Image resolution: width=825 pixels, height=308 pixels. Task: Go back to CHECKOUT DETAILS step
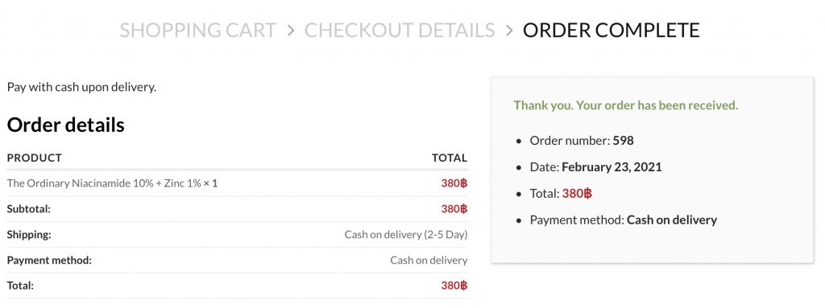pyautogui.click(x=400, y=30)
